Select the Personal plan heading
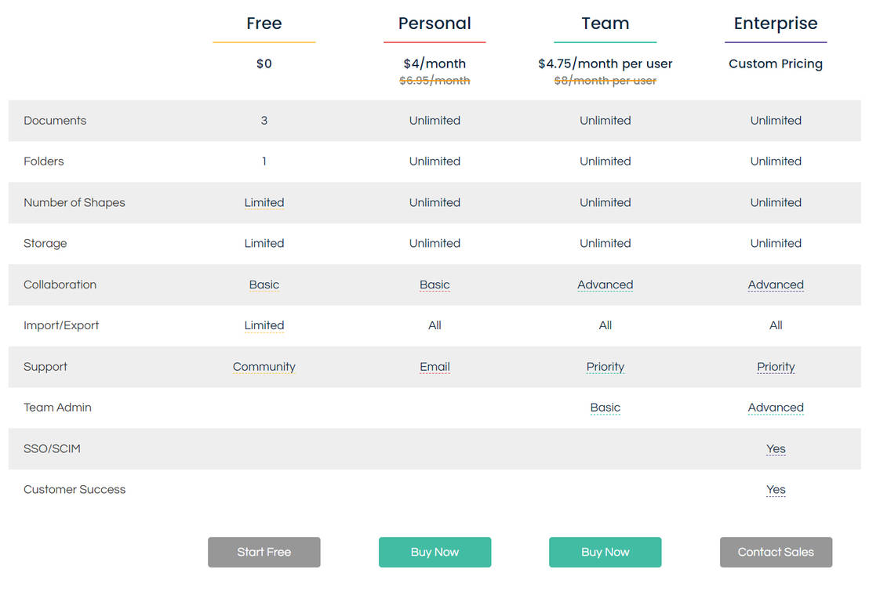The height and width of the screenshot is (591, 869). pyautogui.click(x=434, y=24)
